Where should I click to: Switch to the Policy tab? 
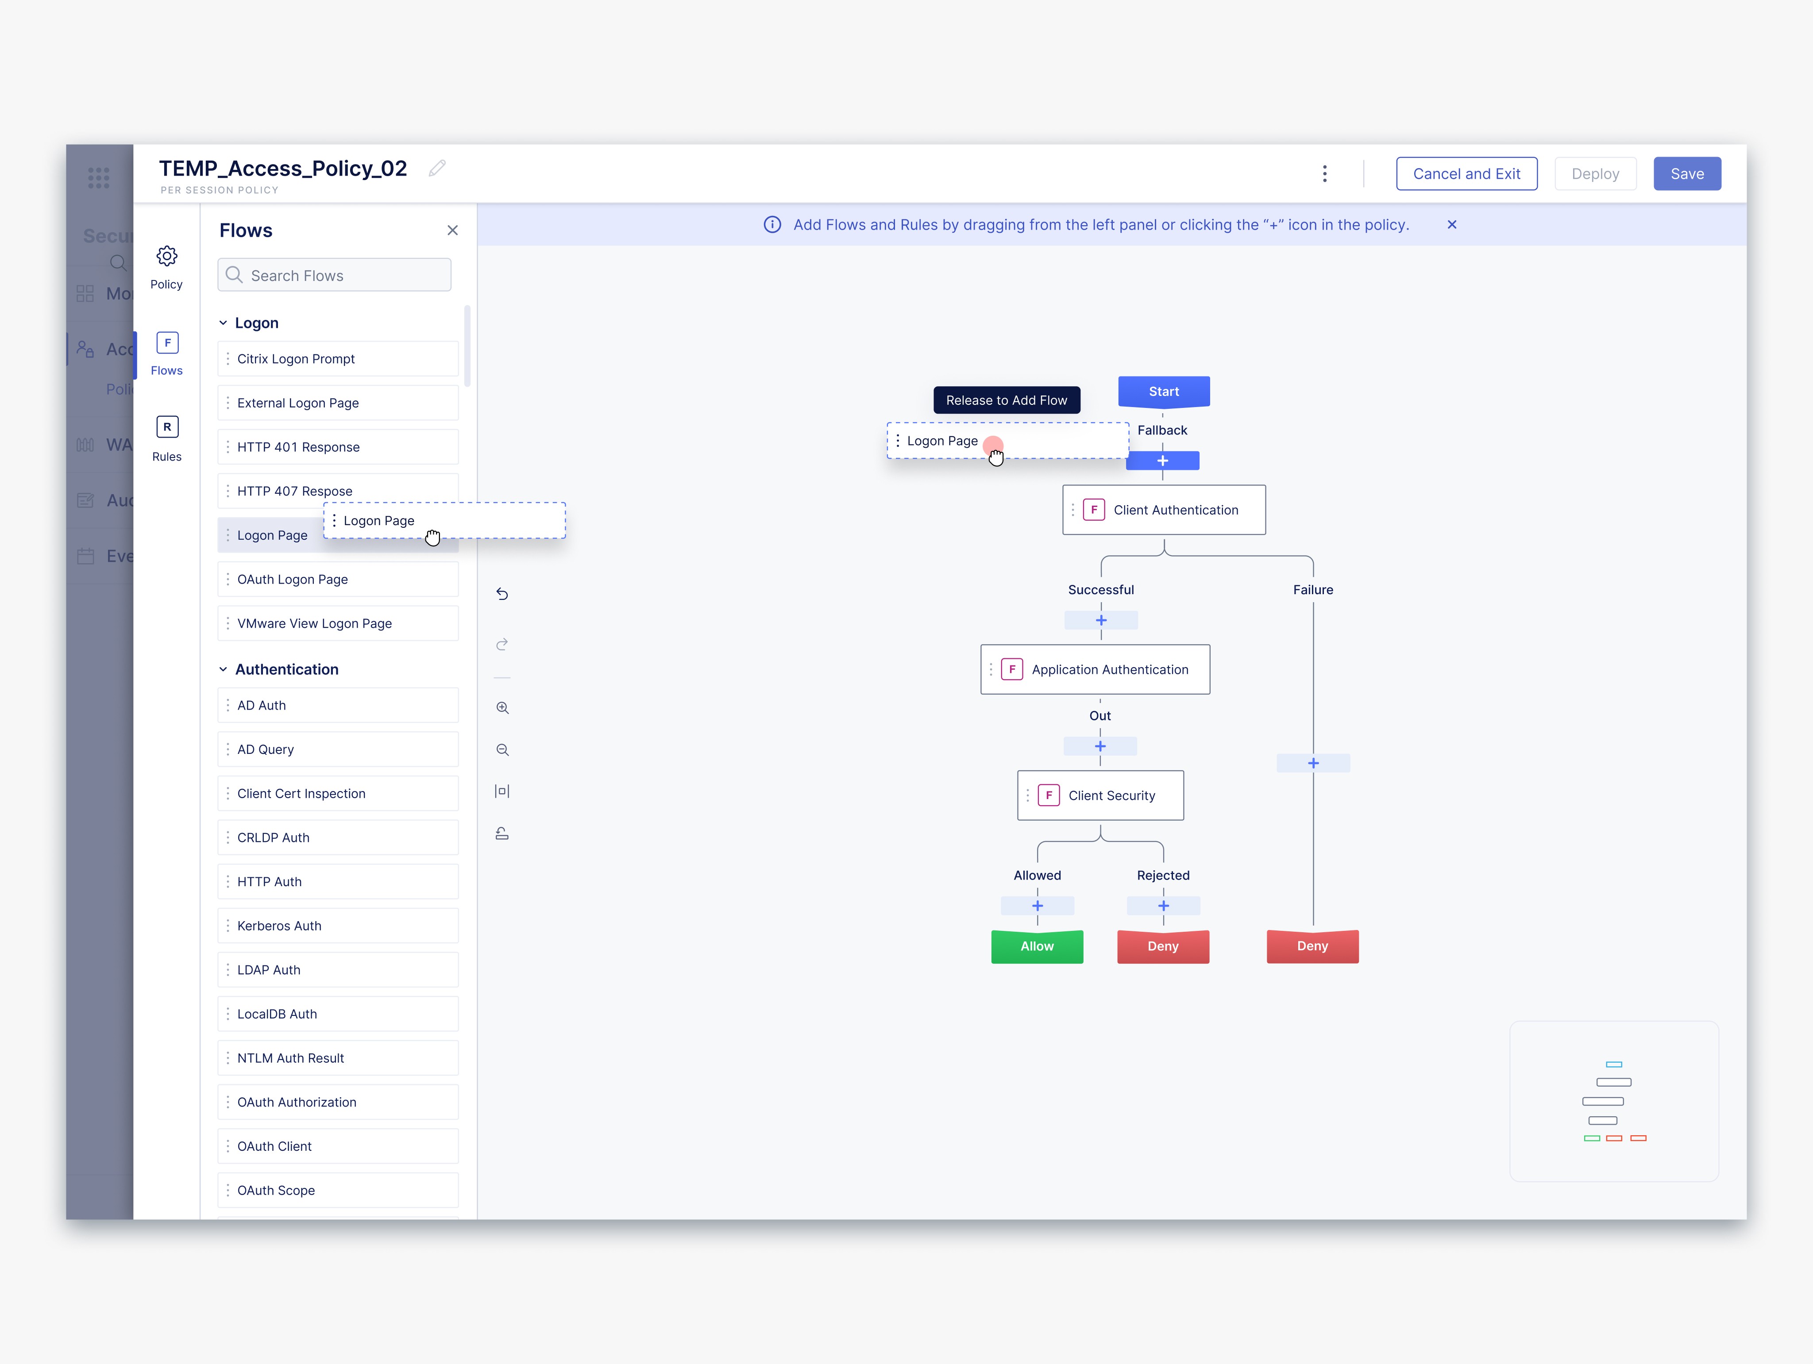(166, 267)
